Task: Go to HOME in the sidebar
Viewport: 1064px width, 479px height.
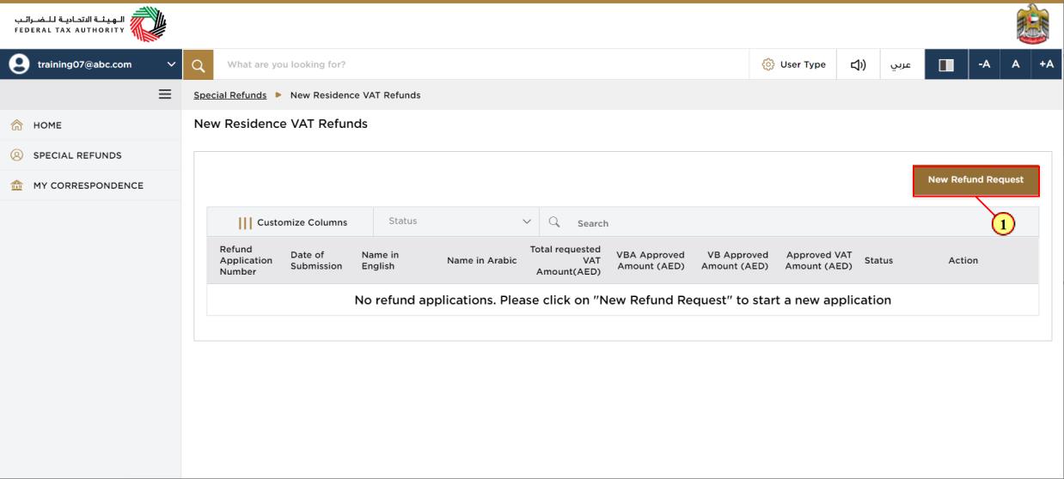Action: coord(90,125)
